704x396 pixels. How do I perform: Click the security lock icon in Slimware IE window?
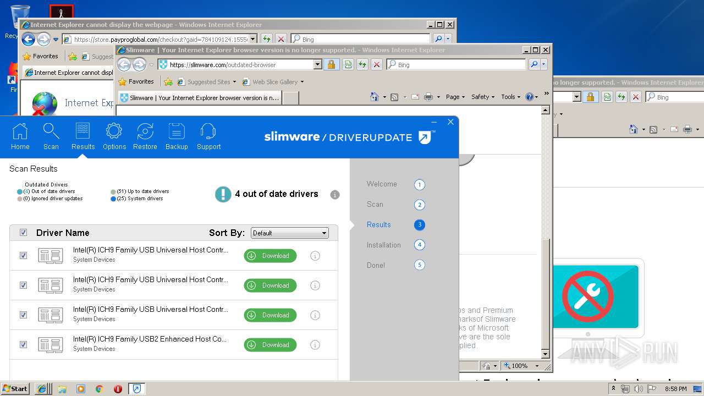tap(331, 65)
